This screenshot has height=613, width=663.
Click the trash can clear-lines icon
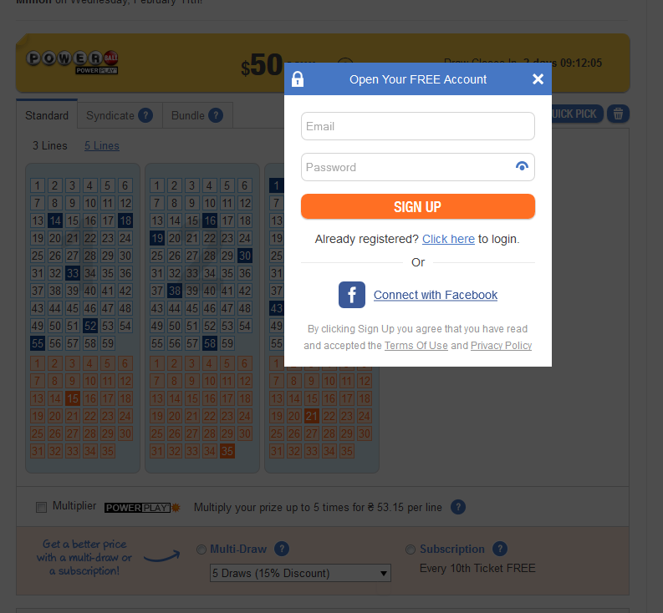618,114
